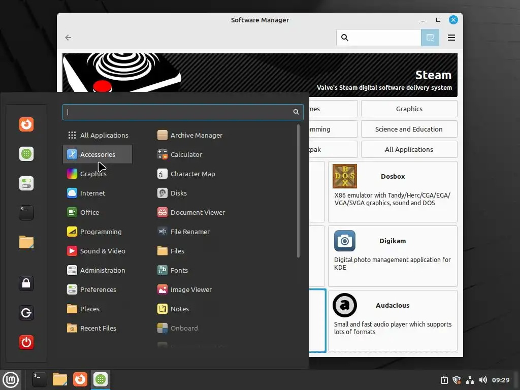This screenshot has width=520, height=390.
Task: Launch Software Manager from menu favorites sidebar
Action: 26,154
